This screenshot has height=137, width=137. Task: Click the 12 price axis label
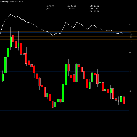point(130,91)
